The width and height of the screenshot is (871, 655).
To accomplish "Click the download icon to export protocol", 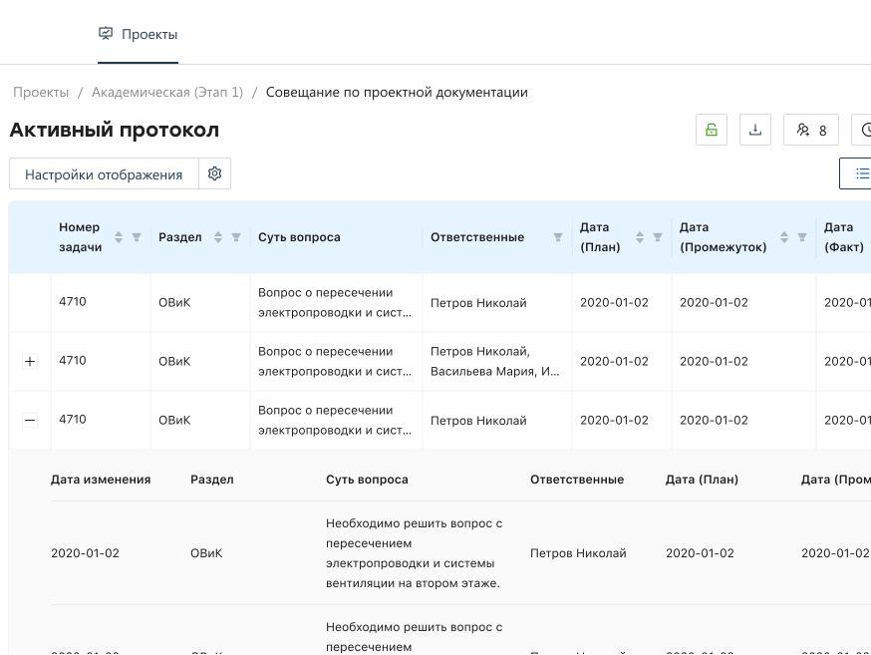I will coord(755,130).
